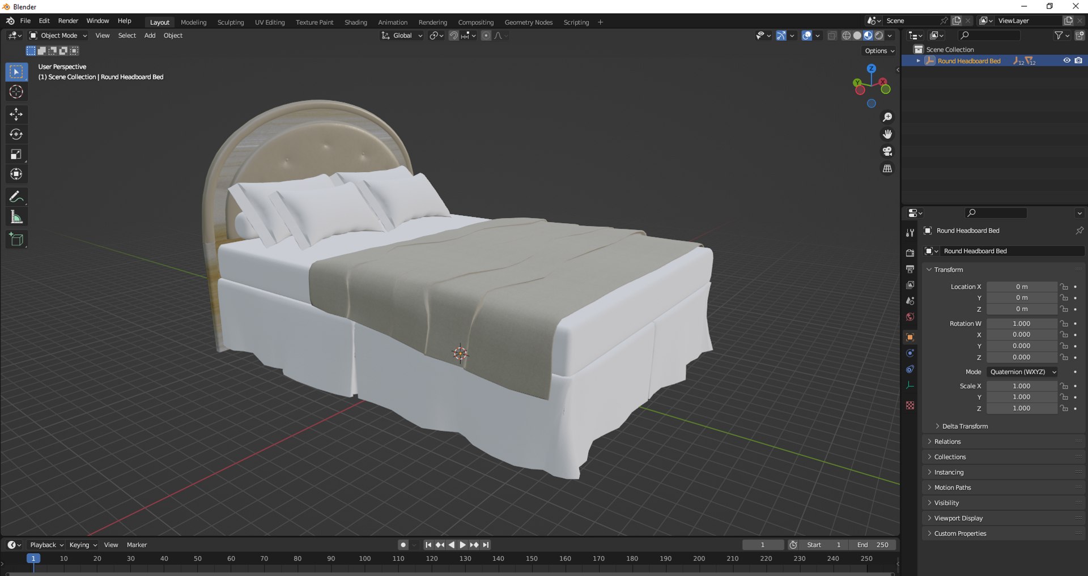Activate the Rotate tool
The image size is (1088, 576).
coord(16,134)
